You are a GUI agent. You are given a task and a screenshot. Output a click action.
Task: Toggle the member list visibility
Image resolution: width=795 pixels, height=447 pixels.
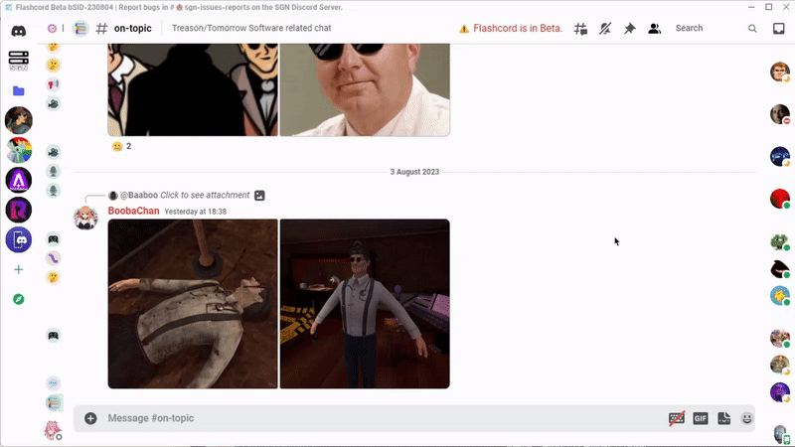pyautogui.click(x=655, y=29)
